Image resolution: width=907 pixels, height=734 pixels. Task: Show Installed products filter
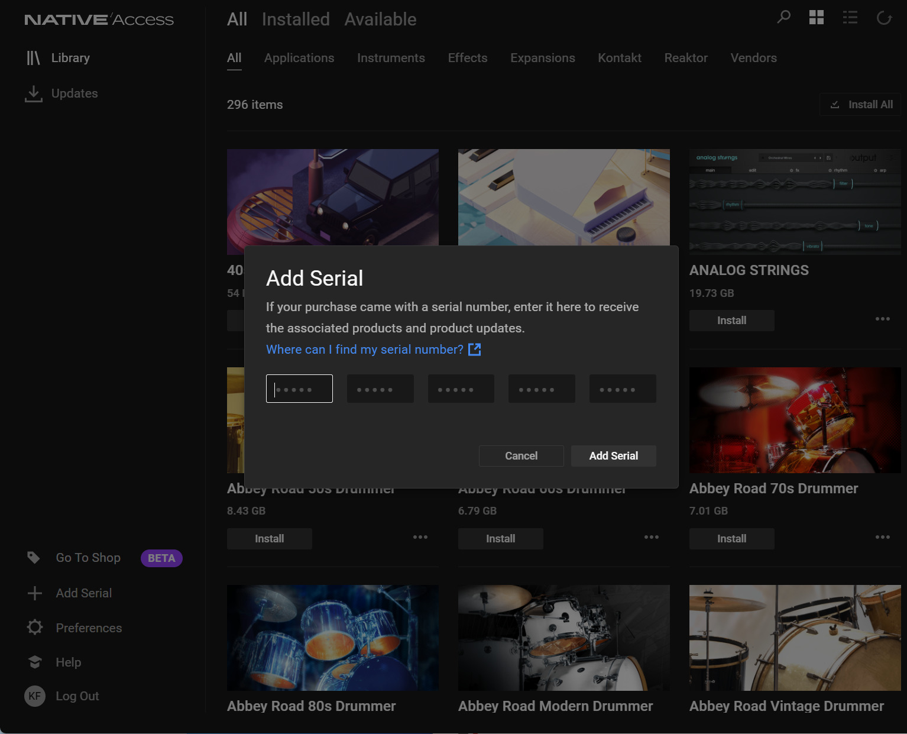pyautogui.click(x=296, y=20)
